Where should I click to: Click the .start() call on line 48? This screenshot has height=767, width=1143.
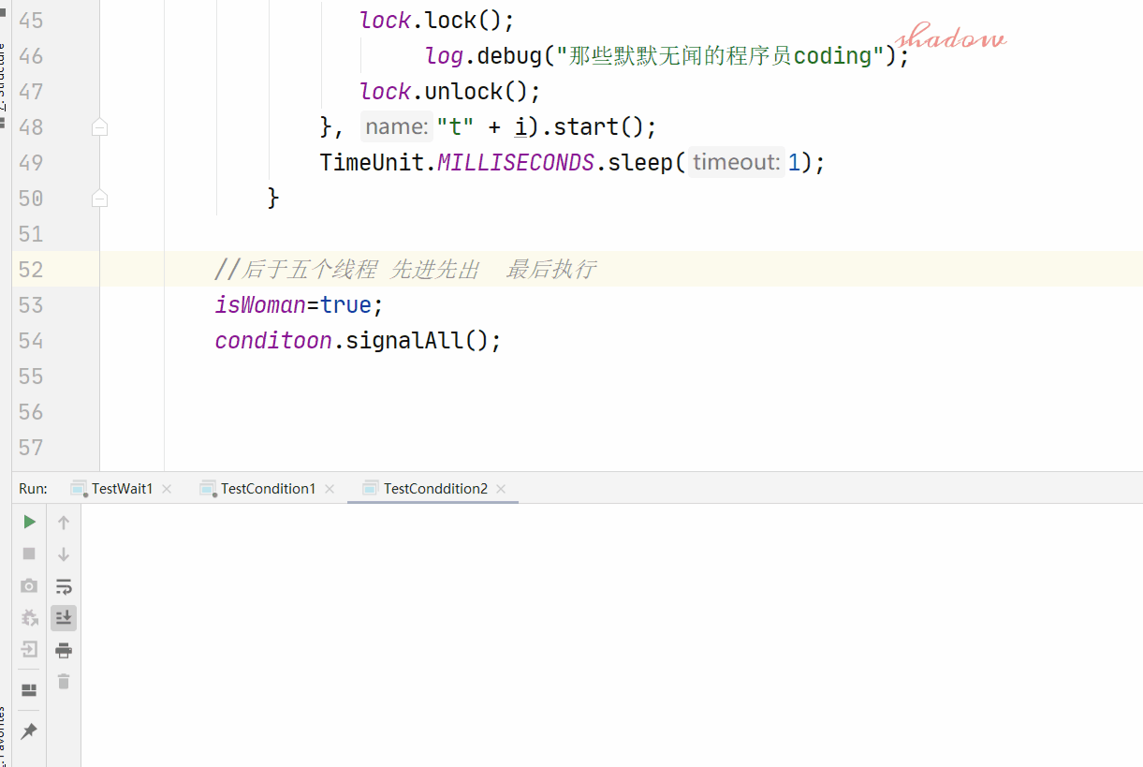click(x=599, y=127)
